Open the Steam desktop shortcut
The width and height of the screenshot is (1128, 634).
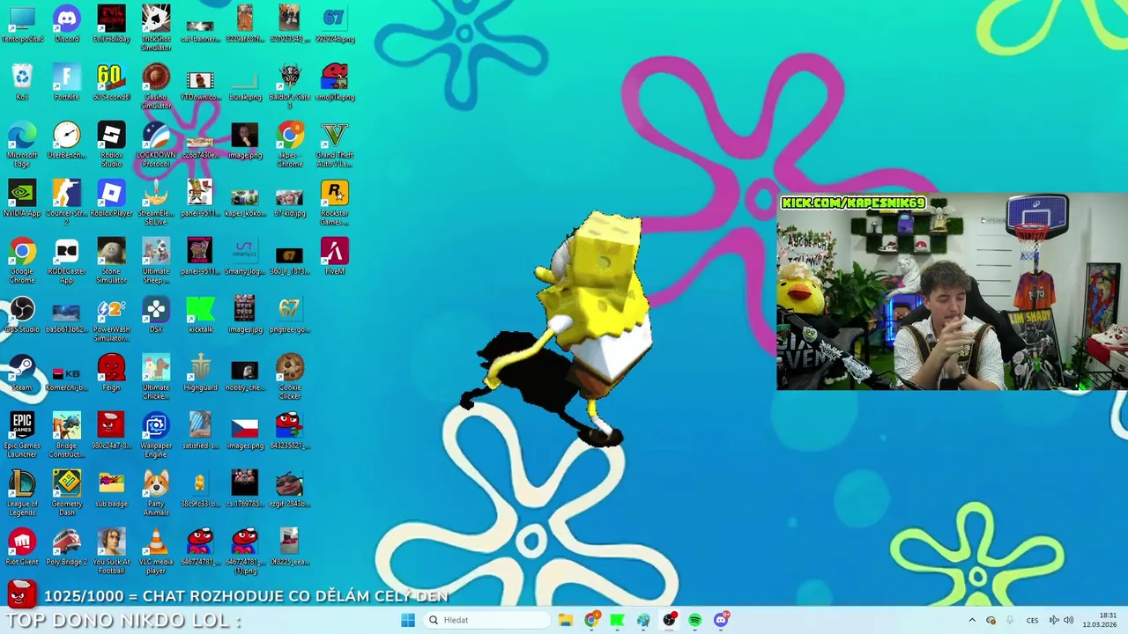coord(22,372)
